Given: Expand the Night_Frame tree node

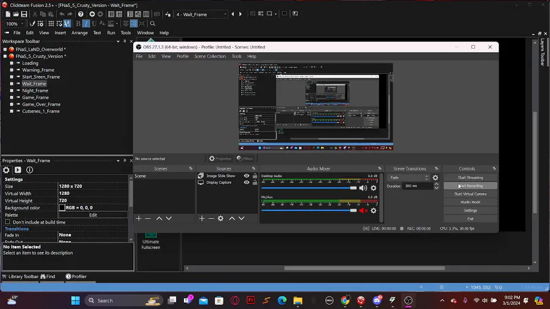Looking at the screenshot, I should coord(12,90).
